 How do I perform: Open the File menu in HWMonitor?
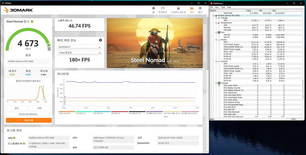(x=211, y=7)
